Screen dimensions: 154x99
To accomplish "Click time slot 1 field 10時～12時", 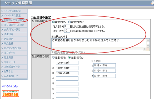I will coord(67,63).
